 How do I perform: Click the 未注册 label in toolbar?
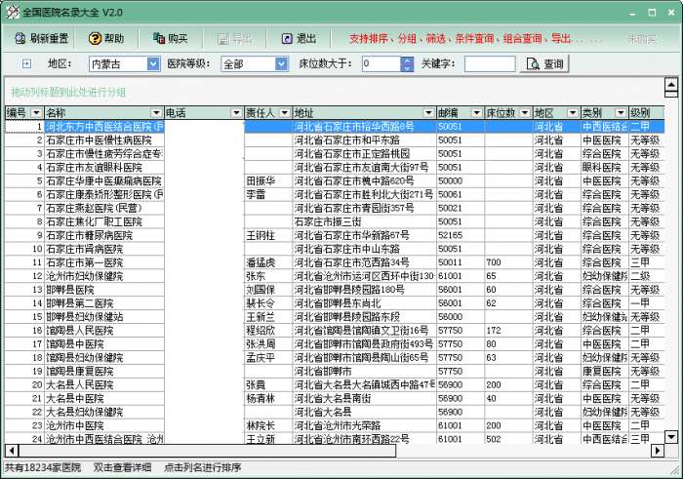pyautogui.click(x=642, y=39)
